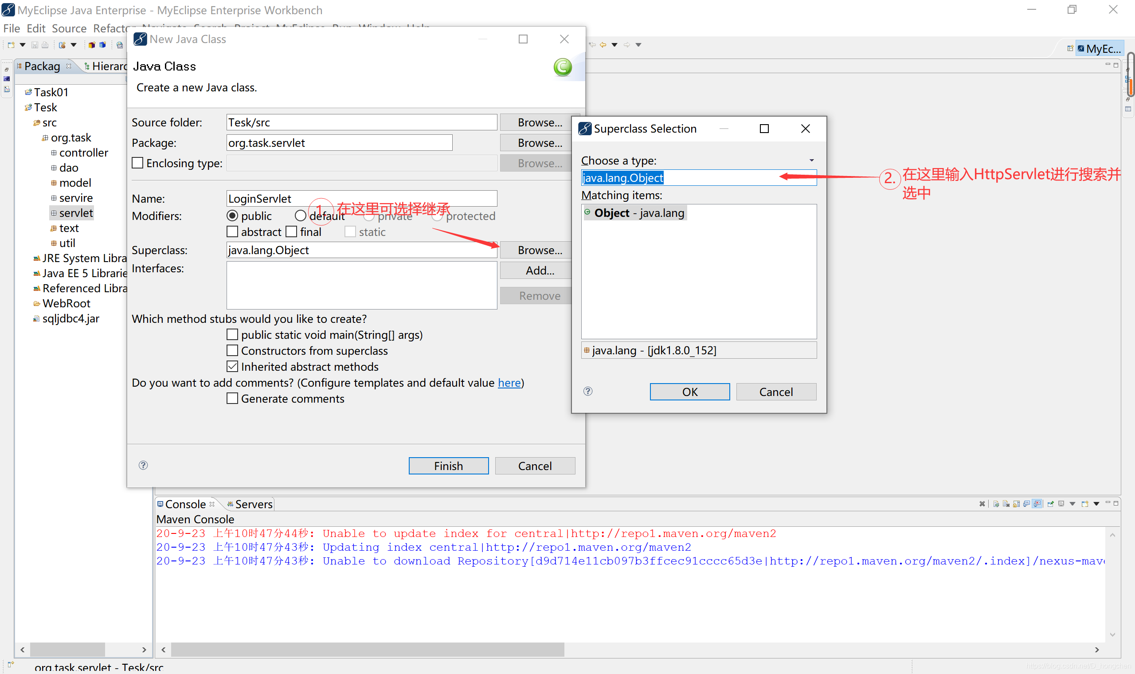Select the public modifier radio button
The image size is (1135, 674).
232,216
